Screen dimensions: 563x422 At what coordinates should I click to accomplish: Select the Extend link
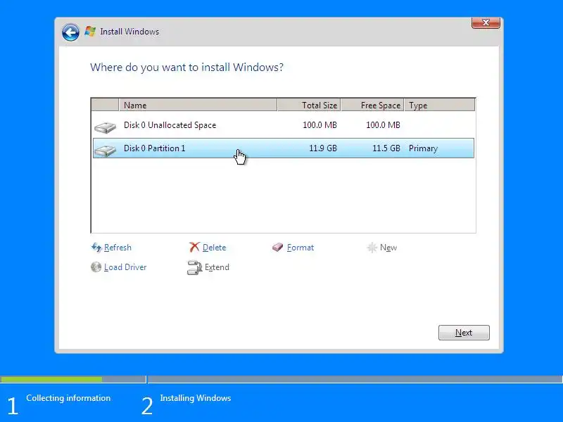tap(217, 267)
